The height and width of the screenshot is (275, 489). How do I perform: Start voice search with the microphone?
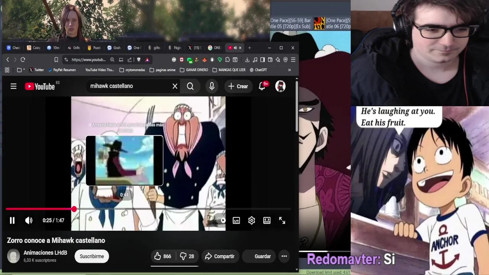(212, 86)
